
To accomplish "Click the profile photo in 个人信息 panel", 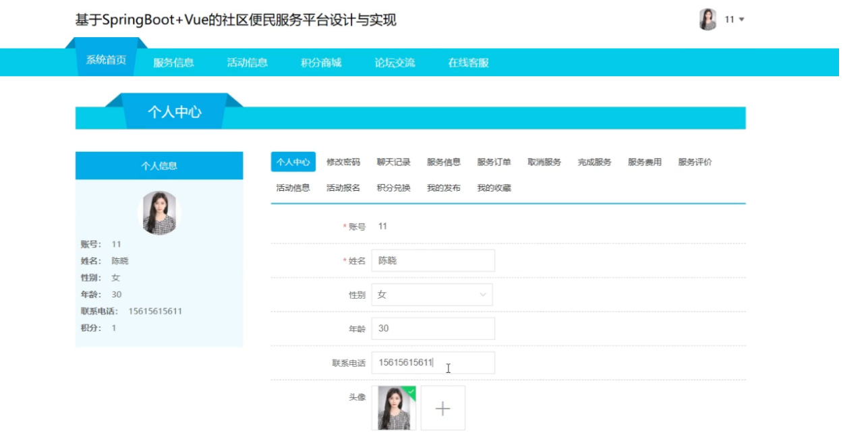I will click(159, 212).
